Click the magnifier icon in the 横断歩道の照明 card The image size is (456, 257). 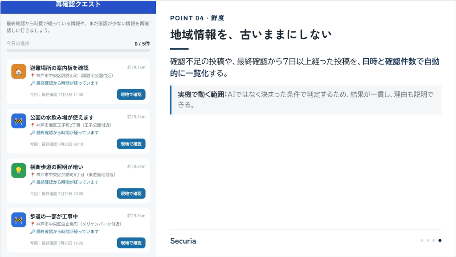pyautogui.click(x=33, y=182)
